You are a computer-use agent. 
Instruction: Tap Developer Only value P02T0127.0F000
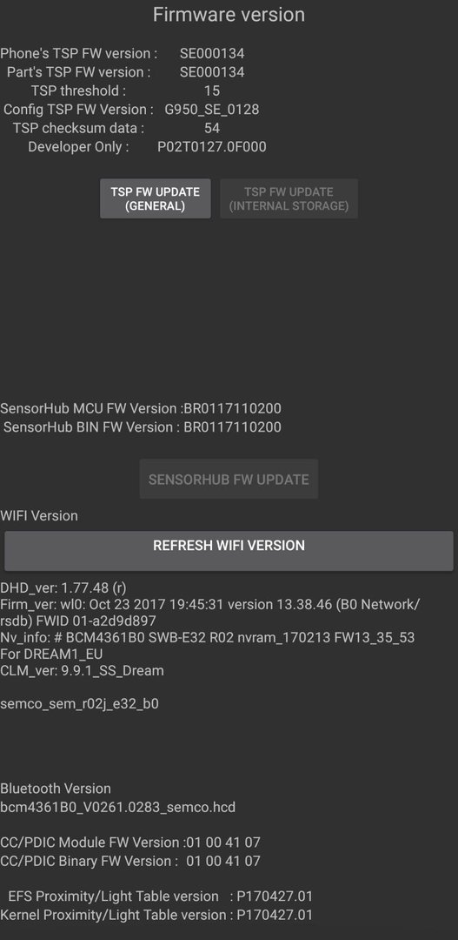(x=212, y=146)
